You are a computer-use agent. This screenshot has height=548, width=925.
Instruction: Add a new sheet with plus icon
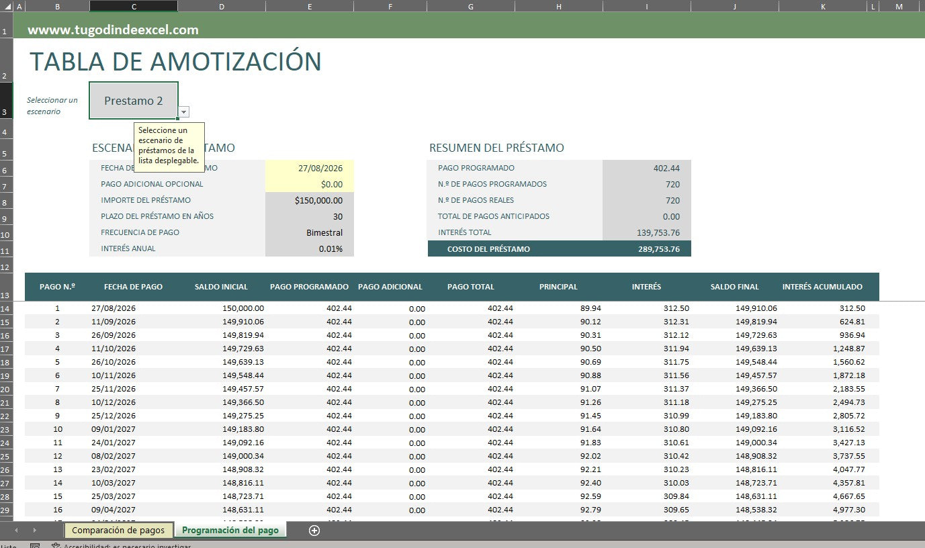click(x=314, y=531)
